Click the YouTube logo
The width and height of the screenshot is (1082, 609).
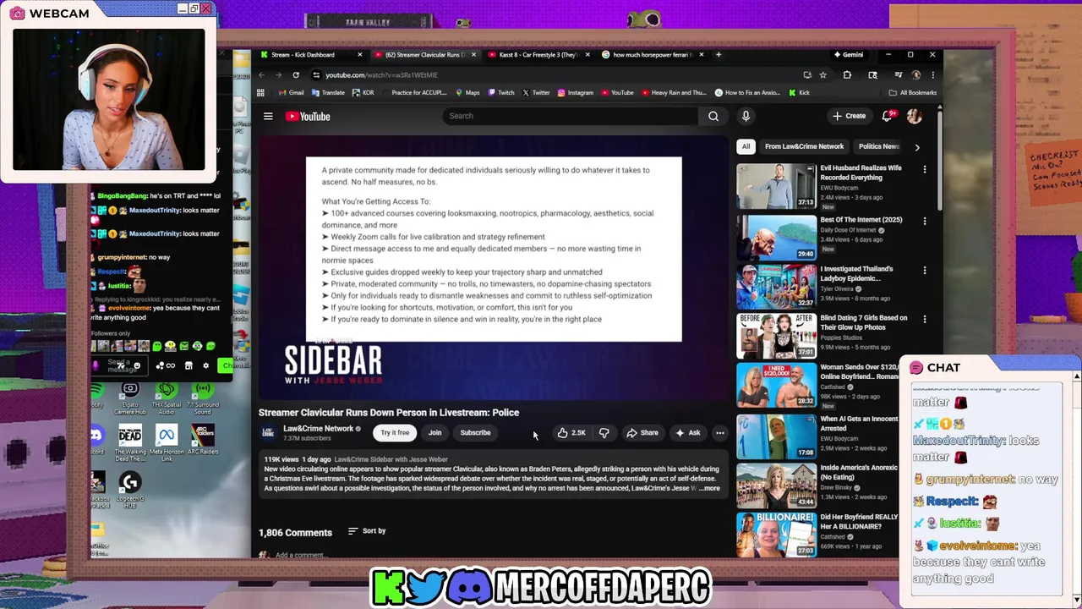pyautogui.click(x=308, y=117)
